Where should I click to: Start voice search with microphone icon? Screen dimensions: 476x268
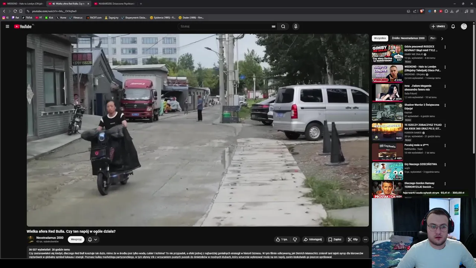(x=296, y=26)
